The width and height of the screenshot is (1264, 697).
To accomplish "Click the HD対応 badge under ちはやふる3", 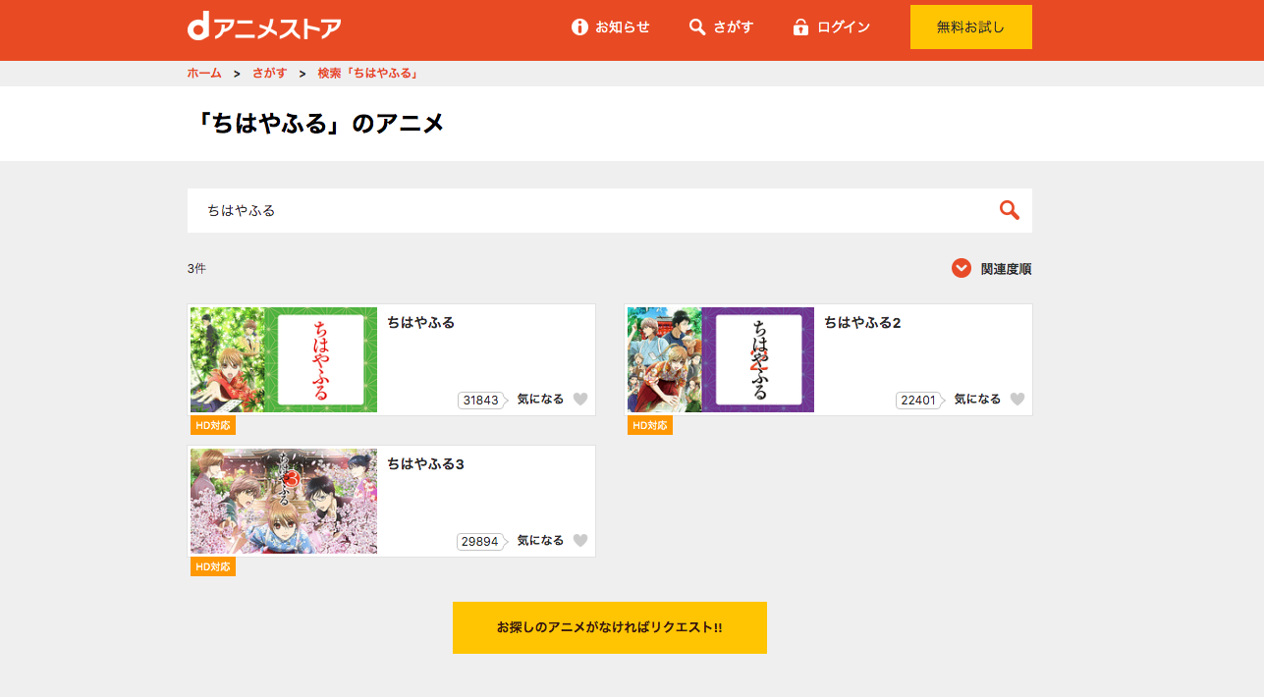I will pos(213,566).
